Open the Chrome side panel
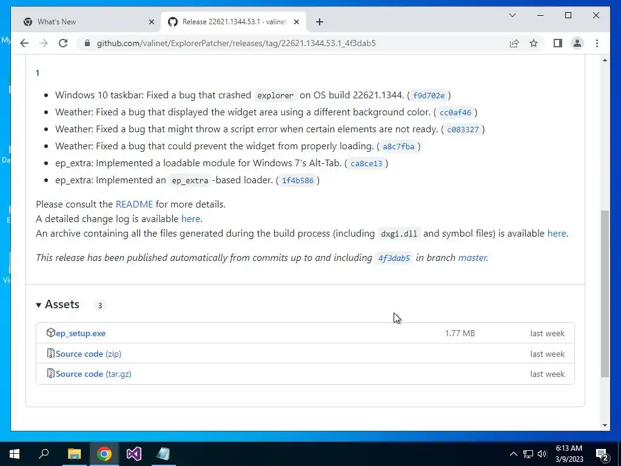621x466 pixels. coord(558,43)
